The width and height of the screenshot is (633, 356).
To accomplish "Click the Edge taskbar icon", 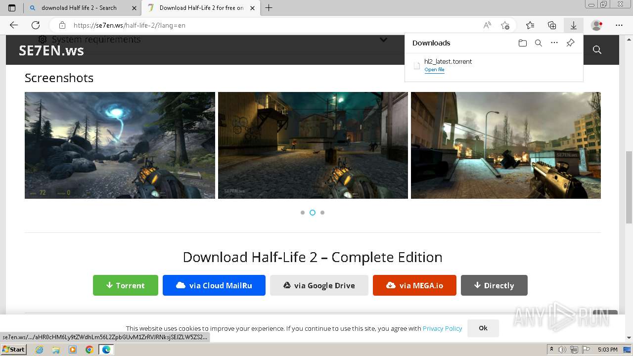I will pos(106,350).
